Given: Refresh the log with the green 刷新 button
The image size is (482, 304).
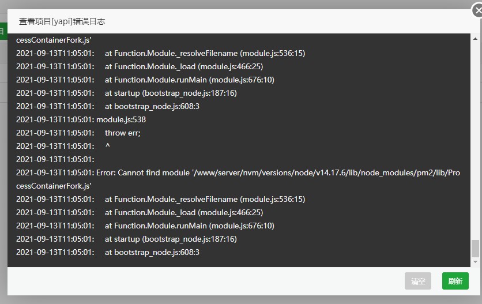Looking at the screenshot, I should 455,281.
